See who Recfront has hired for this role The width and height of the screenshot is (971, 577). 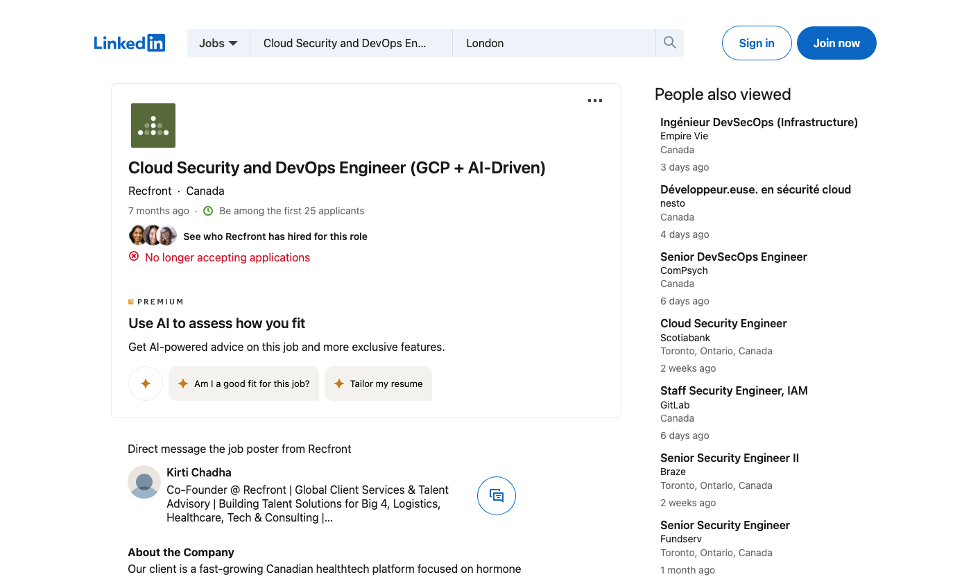coord(275,236)
